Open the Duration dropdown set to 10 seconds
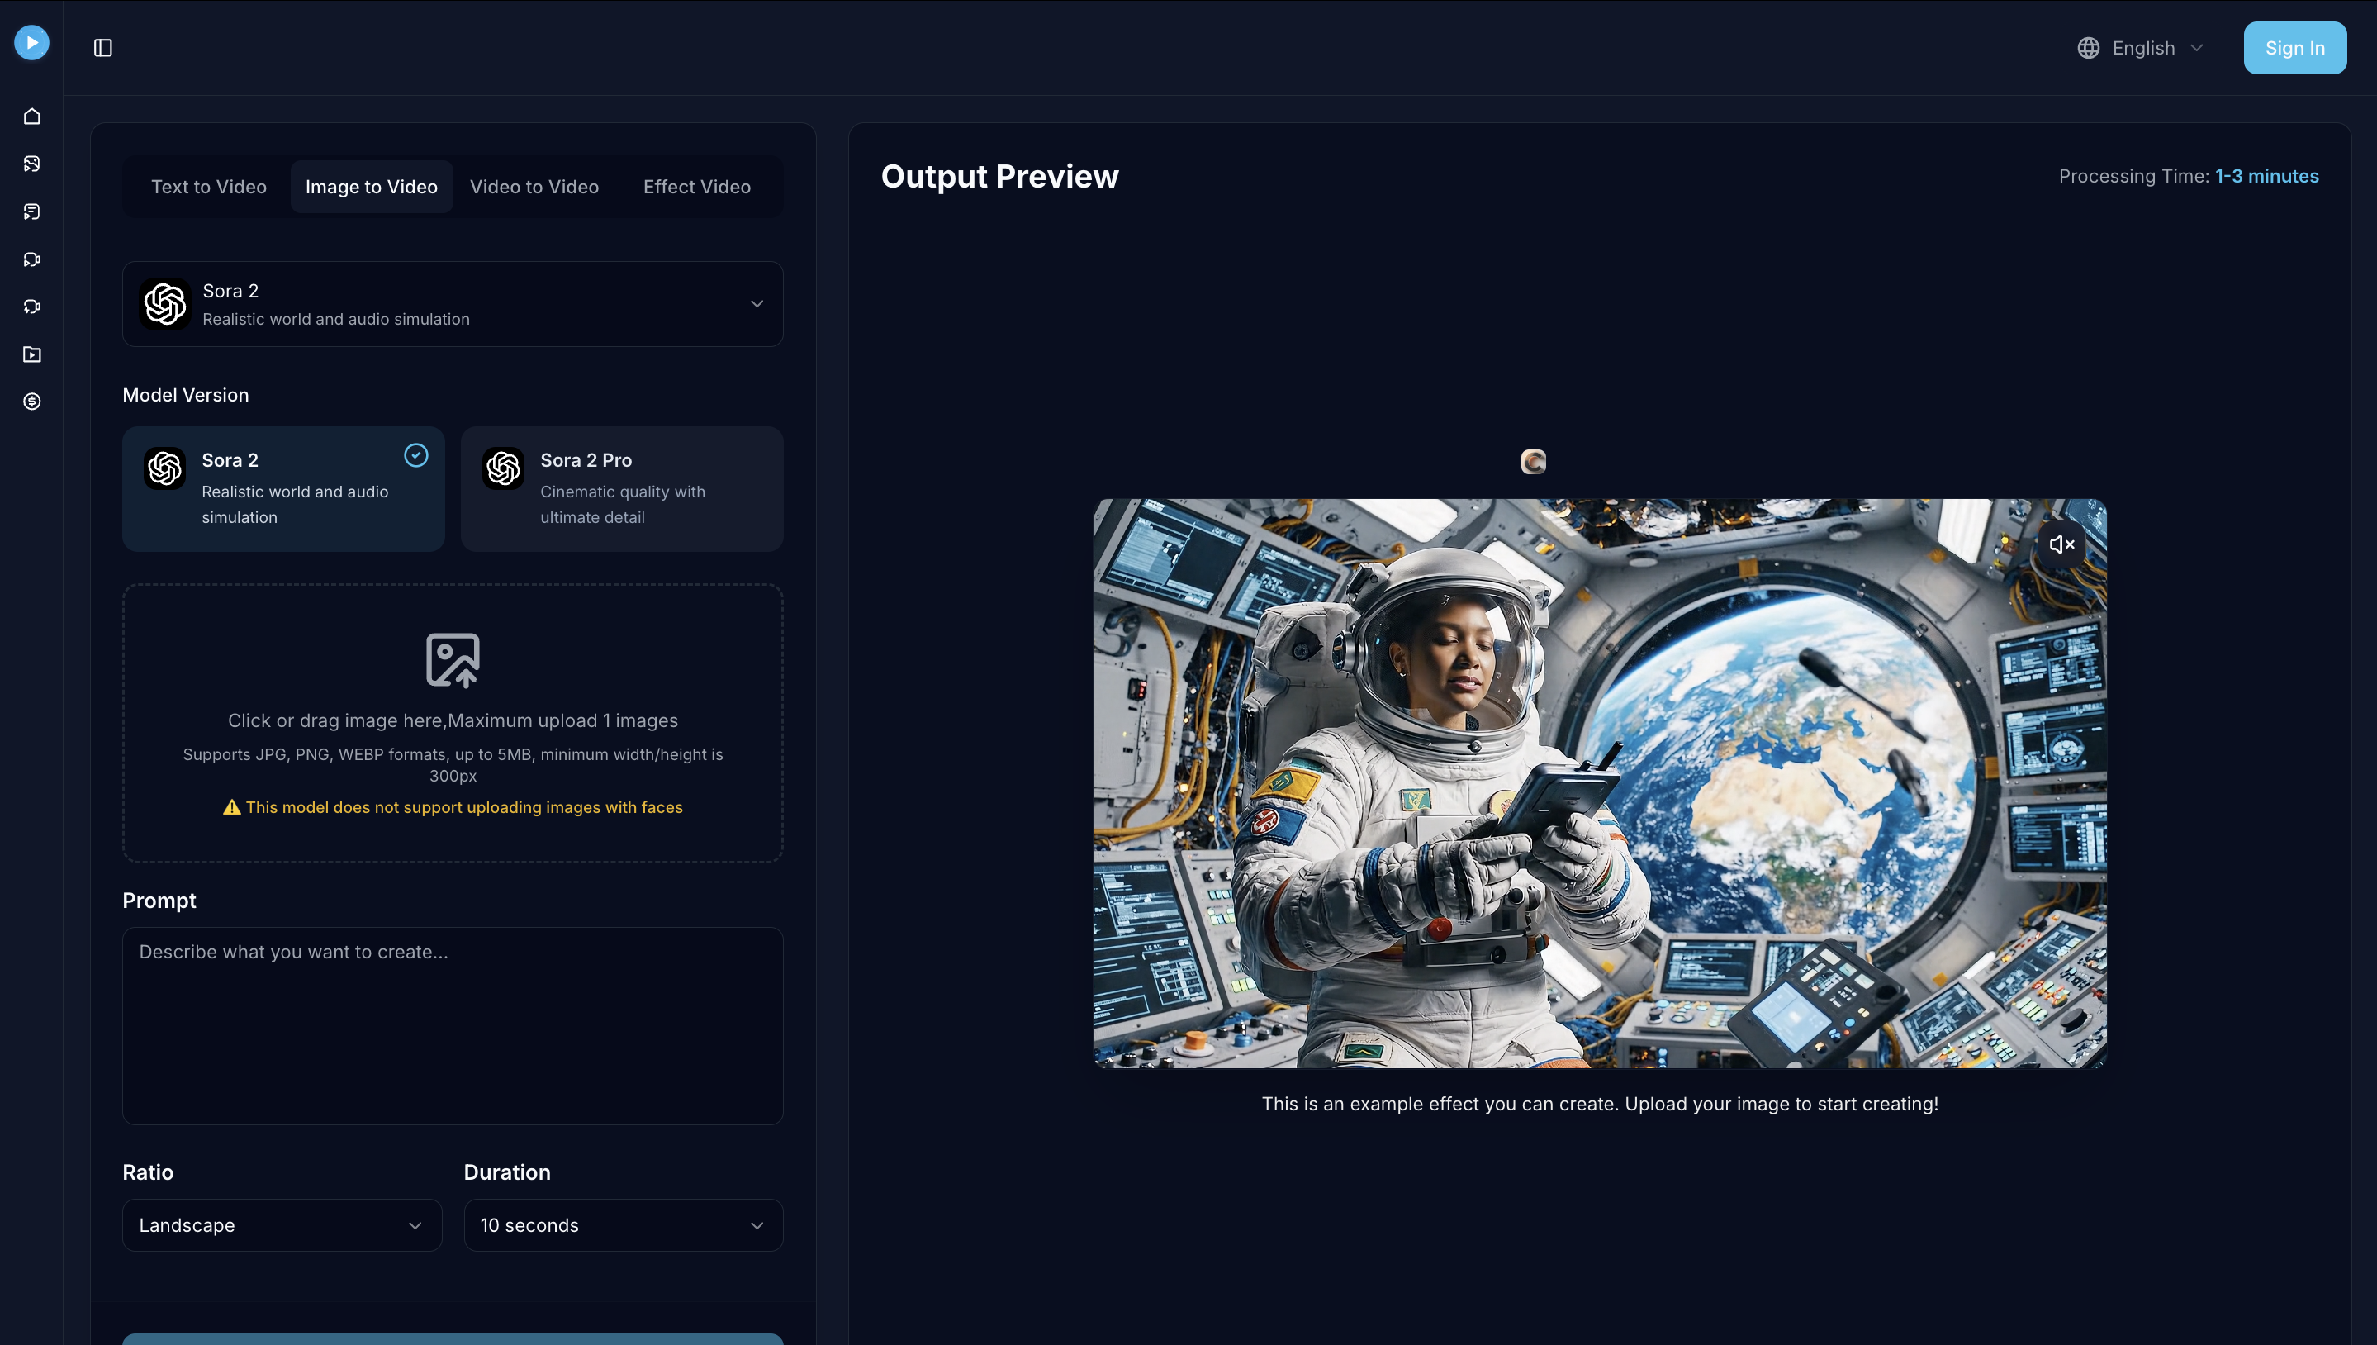The width and height of the screenshot is (2377, 1345). pyautogui.click(x=624, y=1225)
